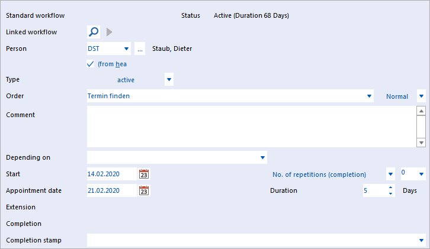Click the linked workflow magnifier search icon
This screenshot has width=430, height=249.
94,32
